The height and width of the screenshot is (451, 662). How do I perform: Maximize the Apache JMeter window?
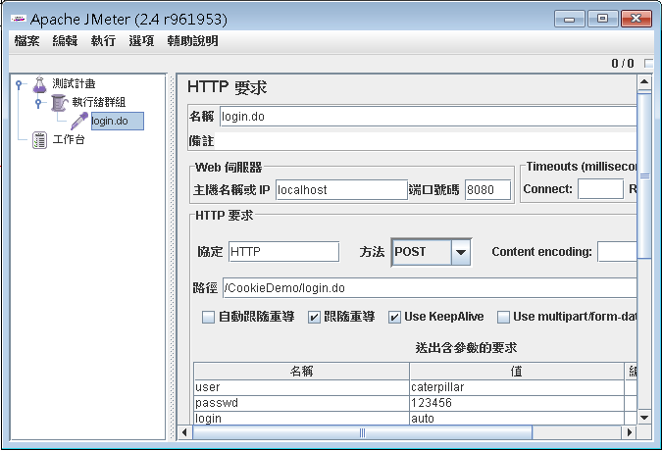(602, 19)
